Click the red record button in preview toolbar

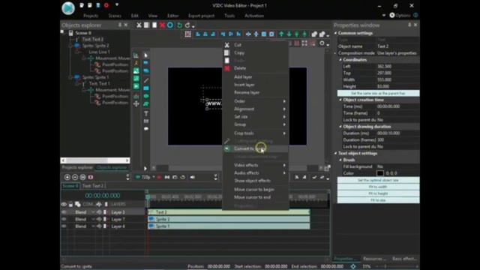coord(159,177)
